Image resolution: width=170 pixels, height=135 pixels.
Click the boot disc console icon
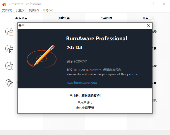pos(9,49)
